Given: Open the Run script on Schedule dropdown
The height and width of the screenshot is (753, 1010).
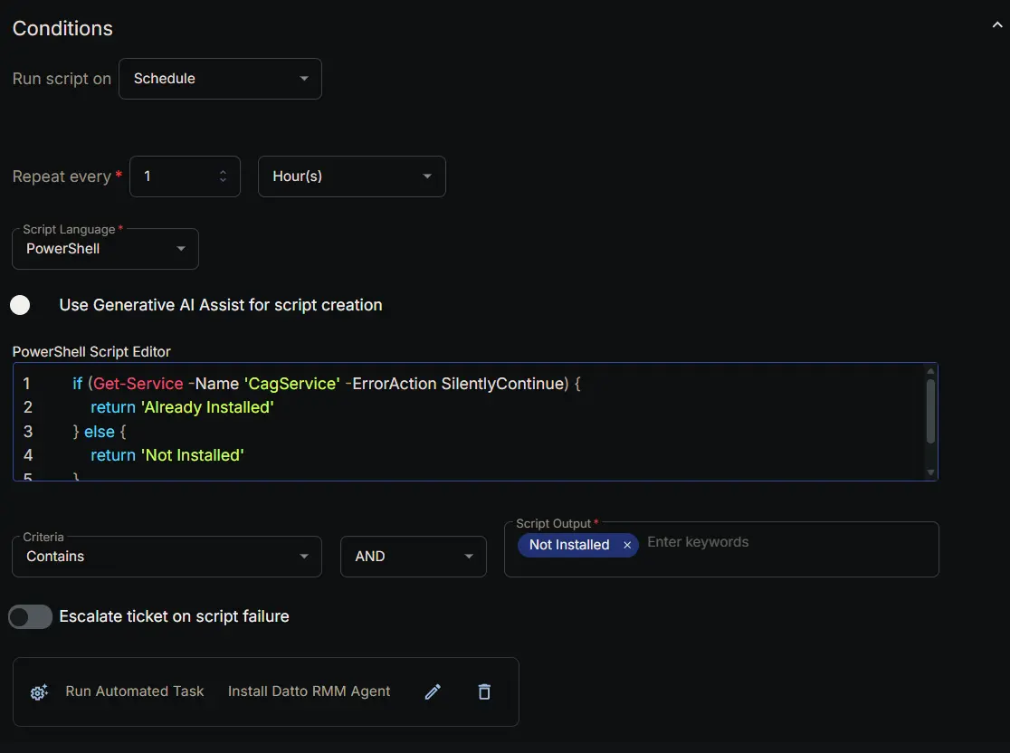Looking at the screenshot, I should point(220,79).
